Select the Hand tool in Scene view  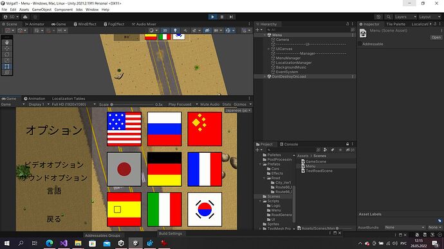pos(7,42)
